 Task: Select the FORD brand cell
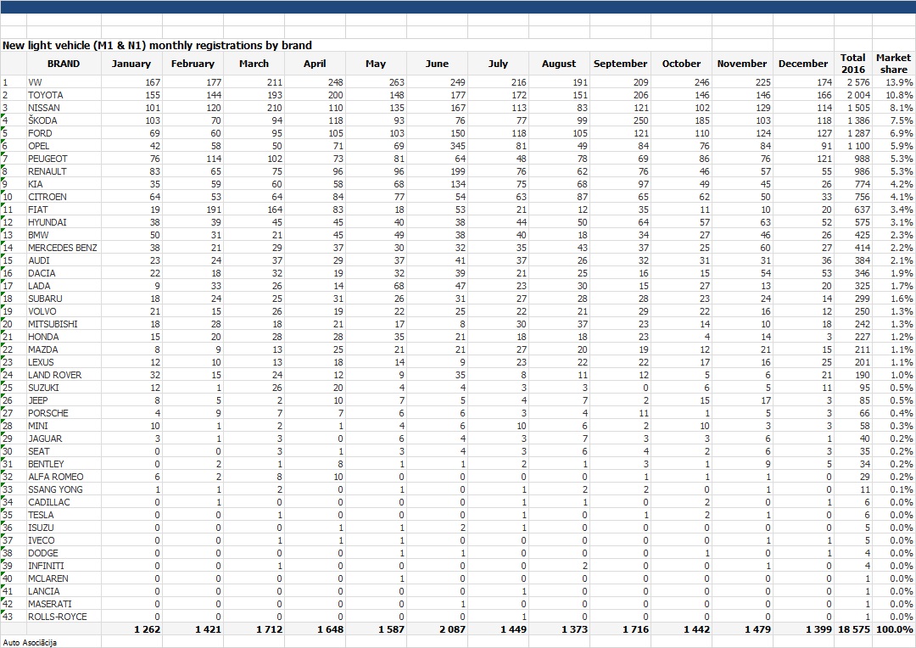click(x=64, y=133)
